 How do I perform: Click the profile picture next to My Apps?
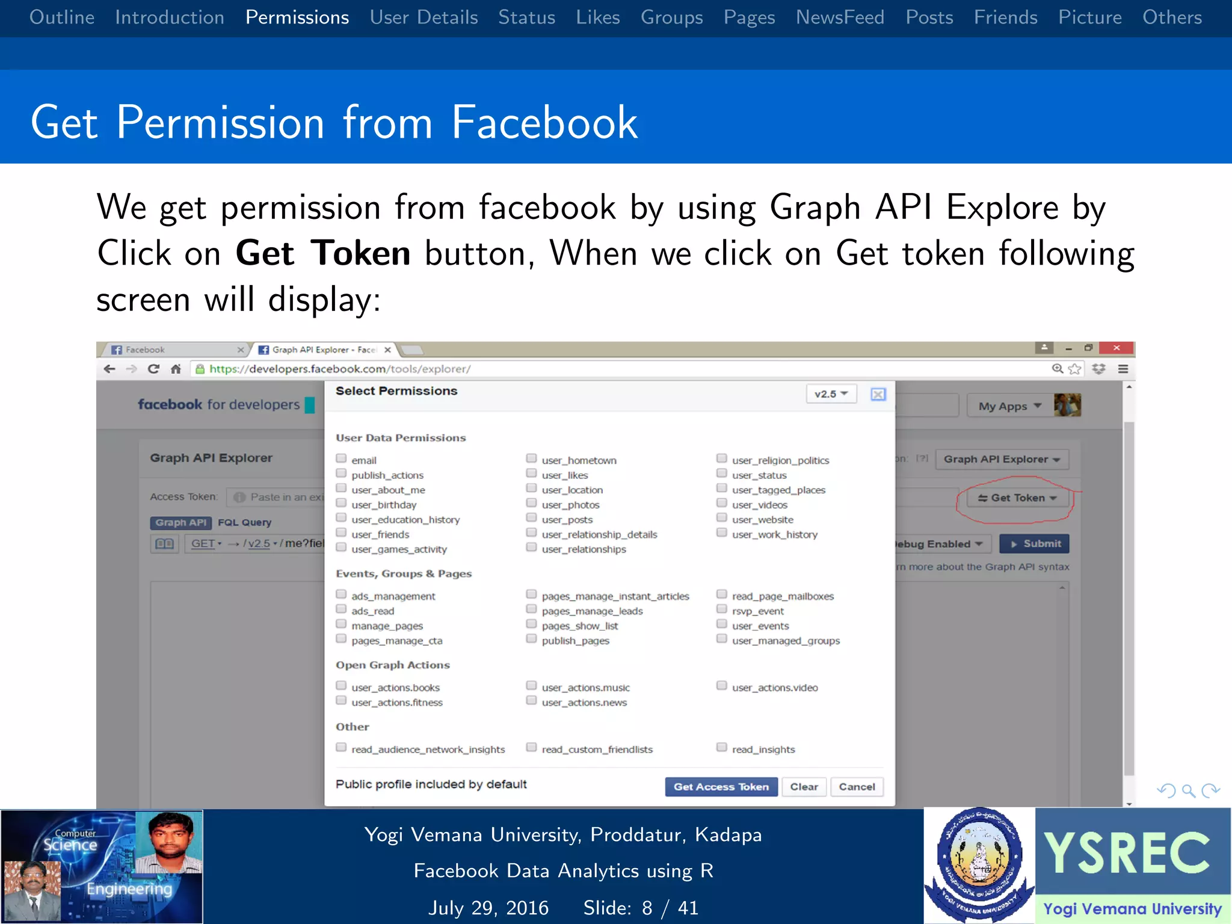[1068, 405]
